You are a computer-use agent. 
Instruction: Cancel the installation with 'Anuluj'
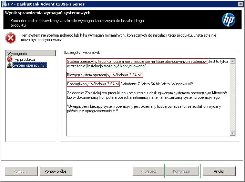coord(219,171)
